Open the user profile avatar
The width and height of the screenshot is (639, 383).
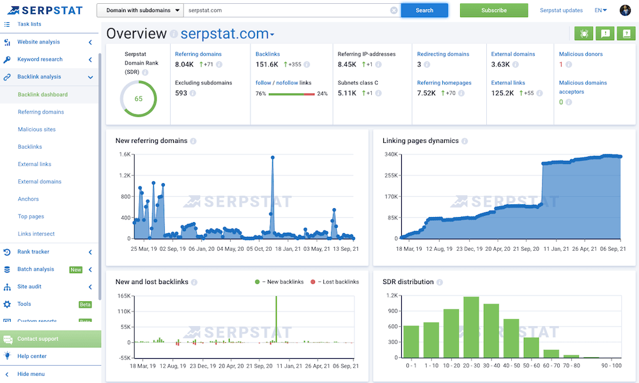[625, 10]
